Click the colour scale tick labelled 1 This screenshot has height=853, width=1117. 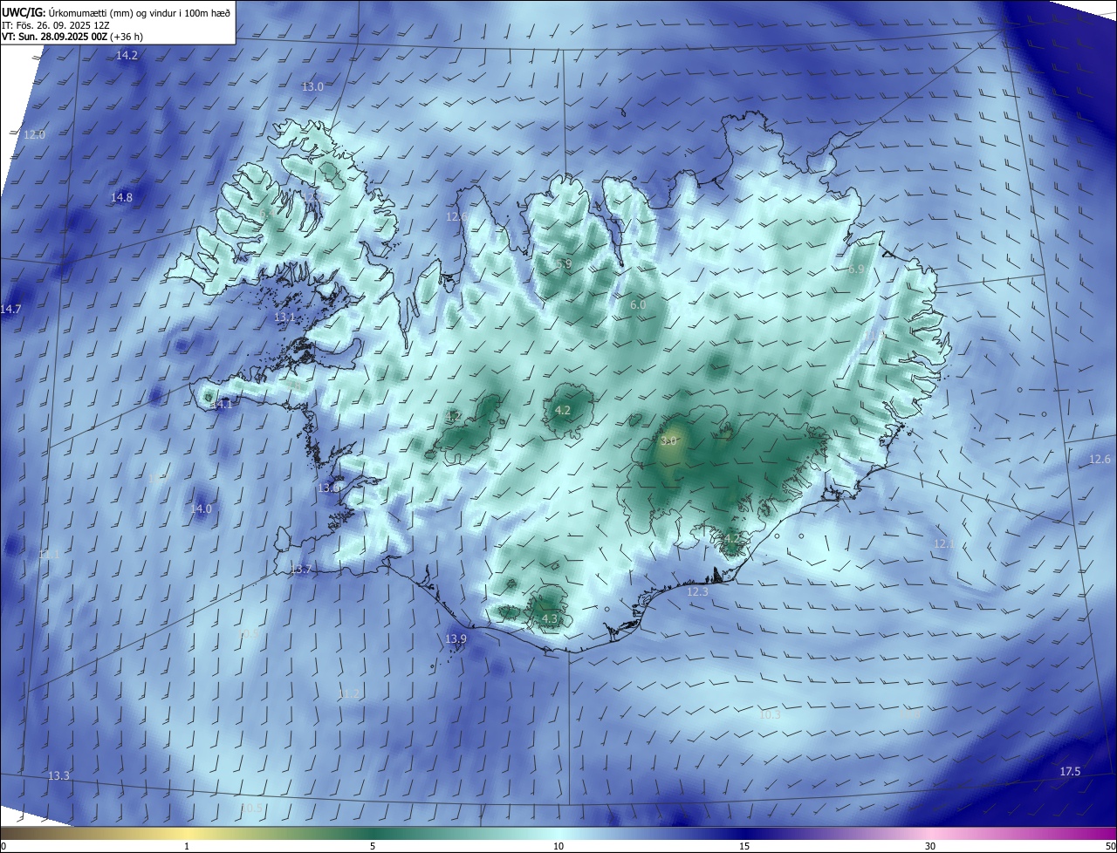pos(187,846)
